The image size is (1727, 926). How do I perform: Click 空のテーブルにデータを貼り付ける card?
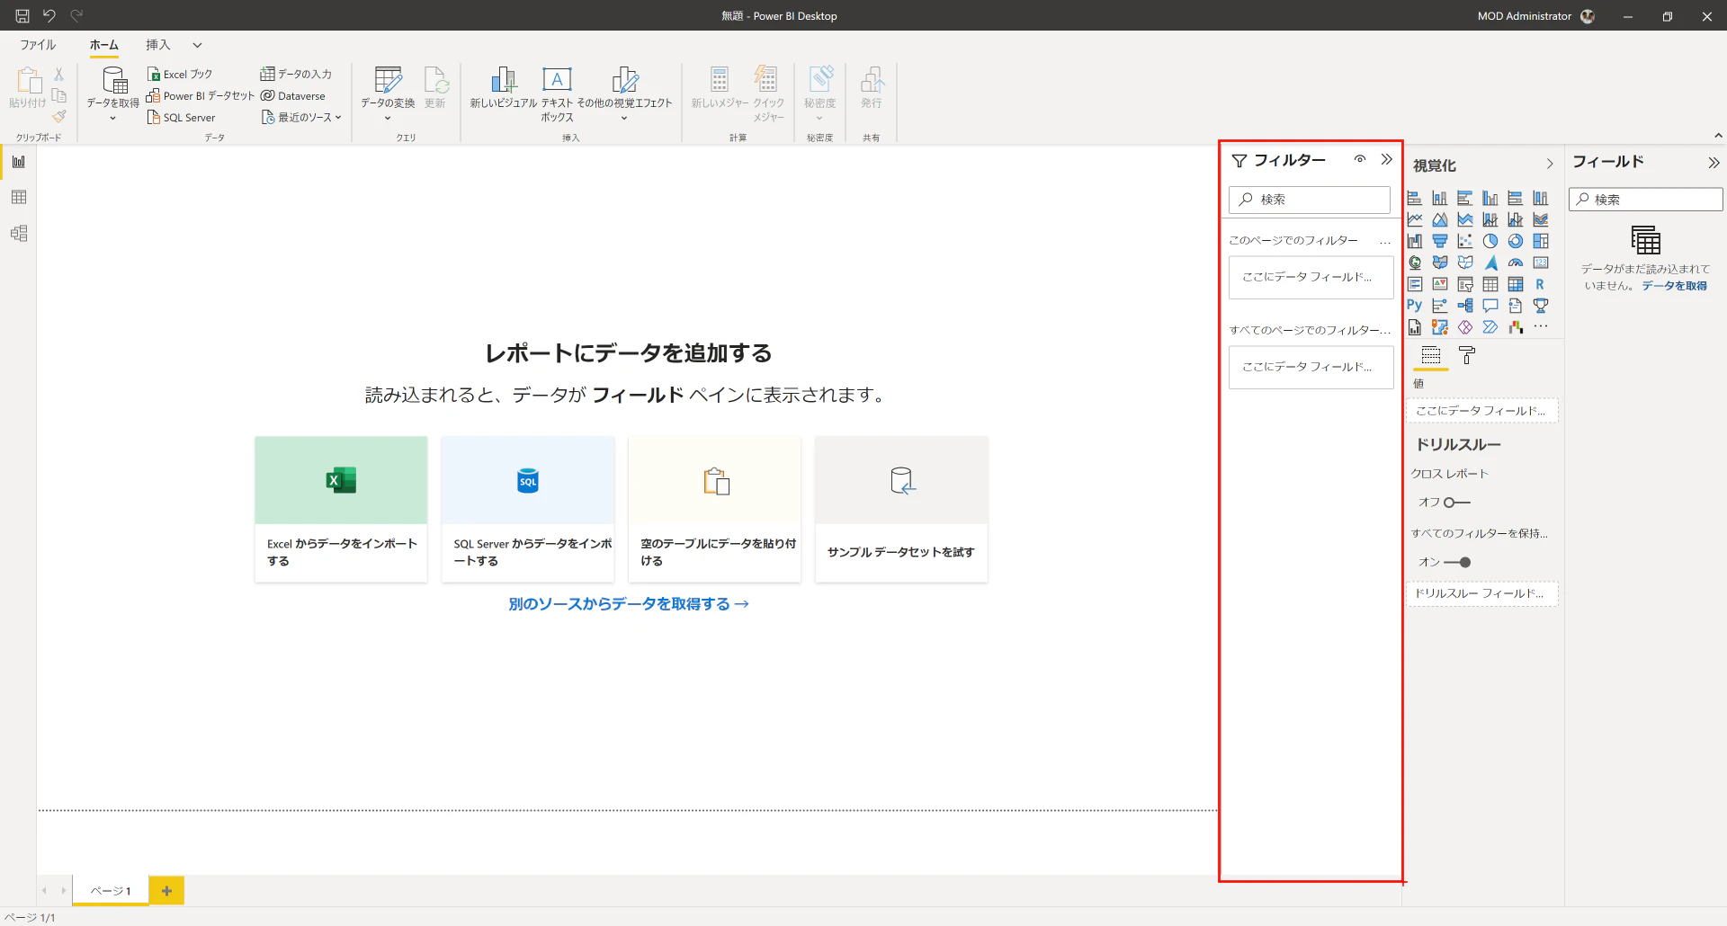pos(715,510)
